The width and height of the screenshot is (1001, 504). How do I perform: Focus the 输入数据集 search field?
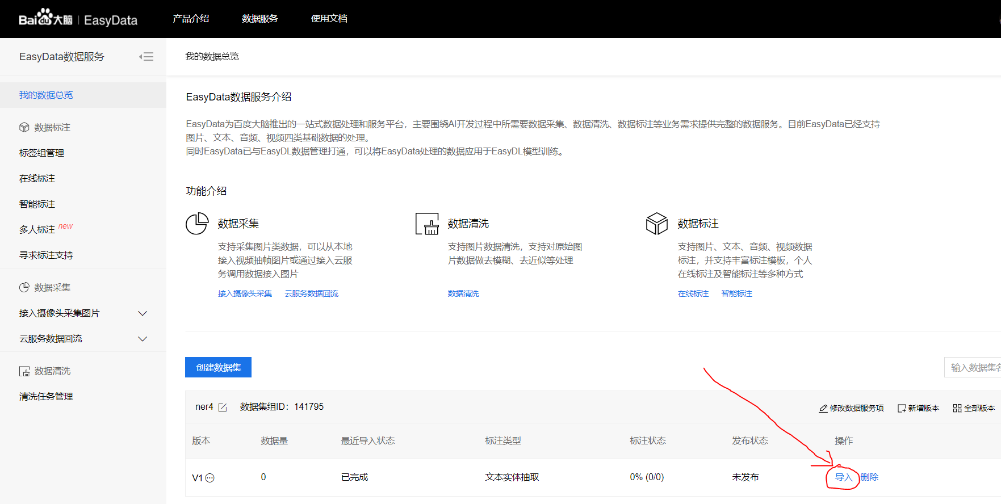pyautogui.click(x=973, y=367)
